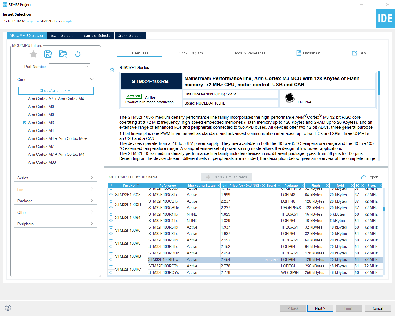Show favorite MCUs star filter icon

point(34,54)
